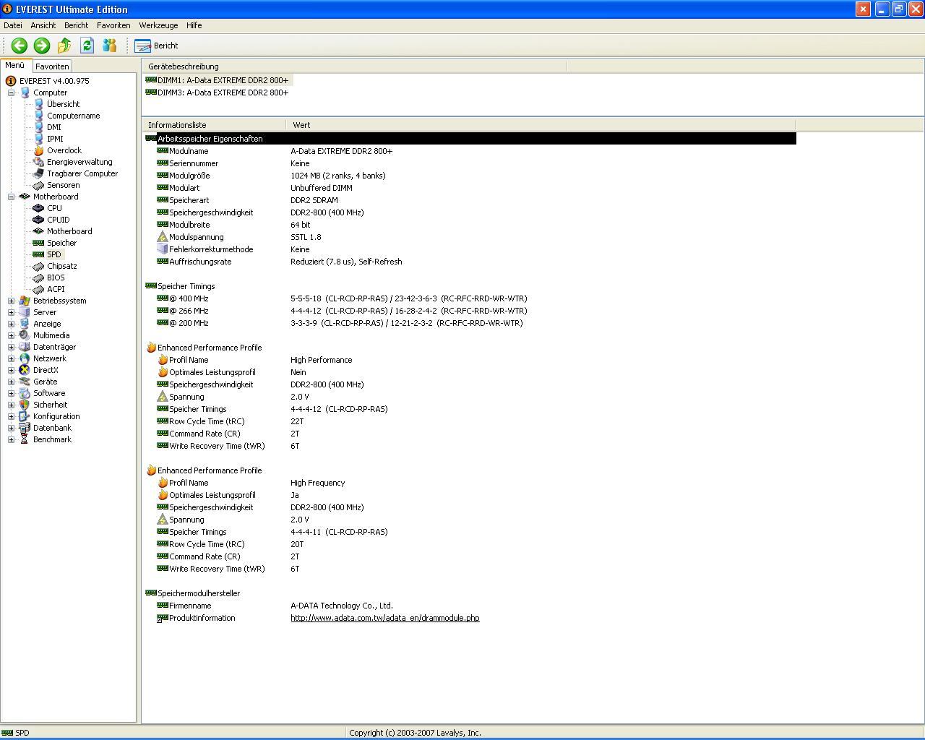Select the IPMI tree icon
The height and width of the screenshot is (740, 925).
click(39, 139)
